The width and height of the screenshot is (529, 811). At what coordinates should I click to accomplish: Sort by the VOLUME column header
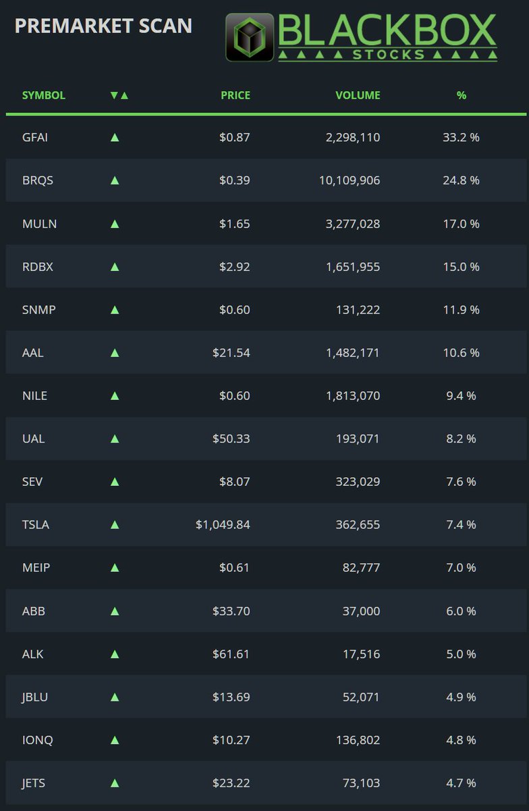(x=358, y=95)
